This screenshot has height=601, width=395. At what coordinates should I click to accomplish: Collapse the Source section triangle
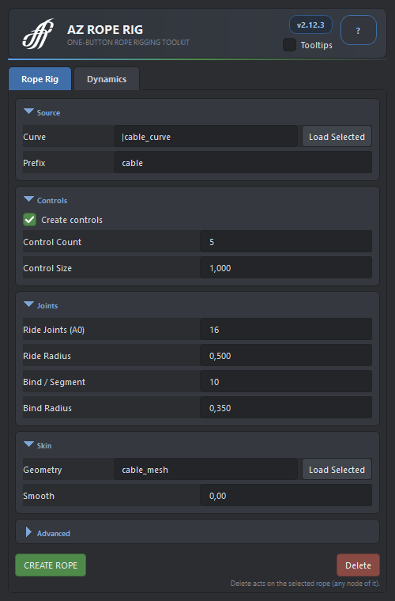tap(28, 112)
